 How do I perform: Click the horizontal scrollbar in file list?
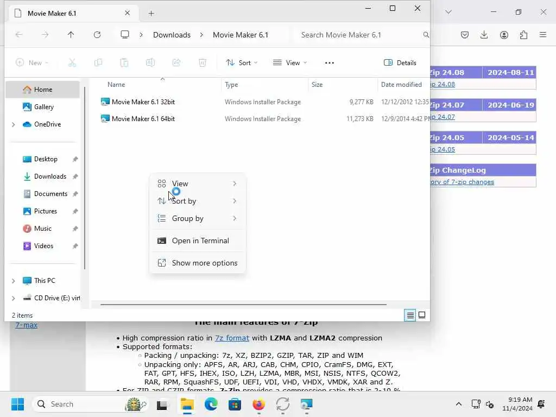click(x=243, y=304)
